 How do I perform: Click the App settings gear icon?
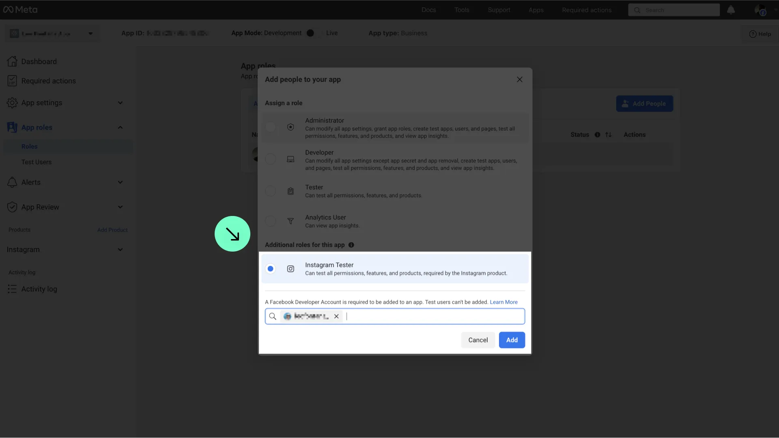tap(12, 103)
